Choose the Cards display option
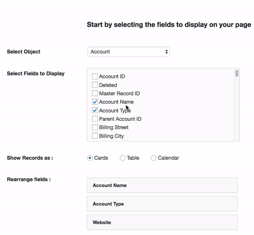 coord(90,158)
